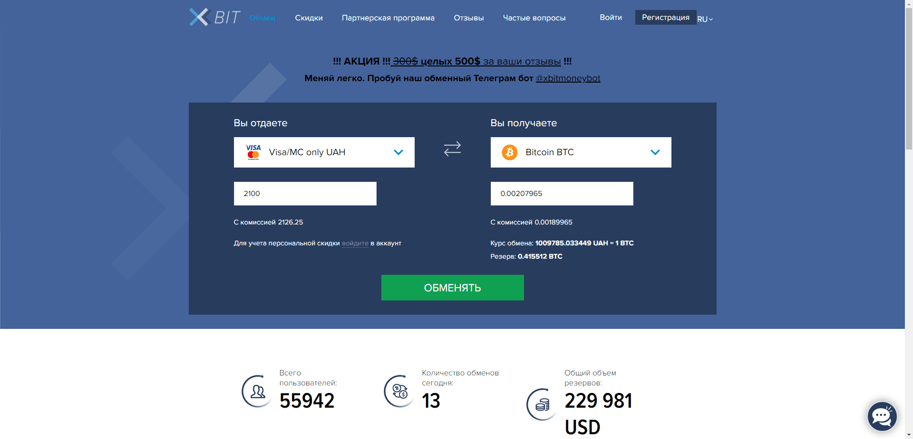This screenshot has height=439, width=913.
Task: Open the Visa/MC only UAH dropdown
Action: (x=398, y=152)
